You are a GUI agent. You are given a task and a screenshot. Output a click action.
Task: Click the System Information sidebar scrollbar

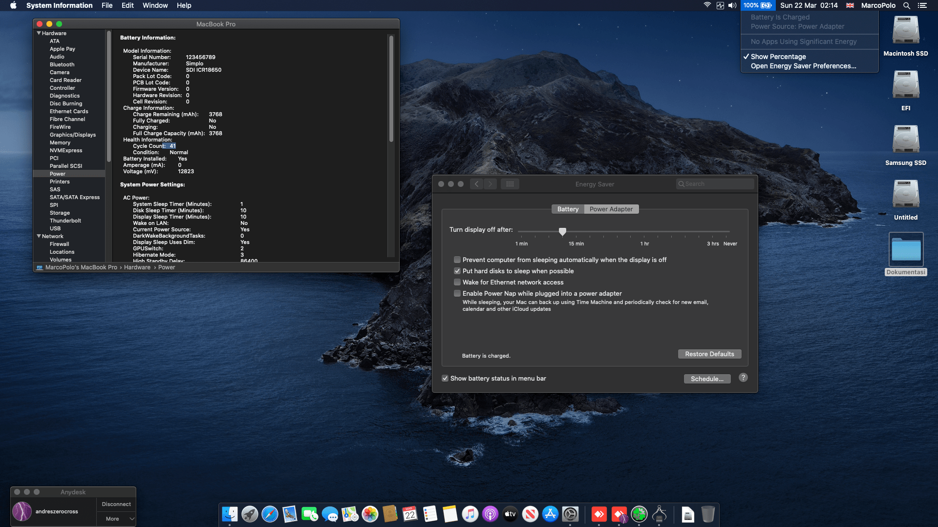click(108, 97)
